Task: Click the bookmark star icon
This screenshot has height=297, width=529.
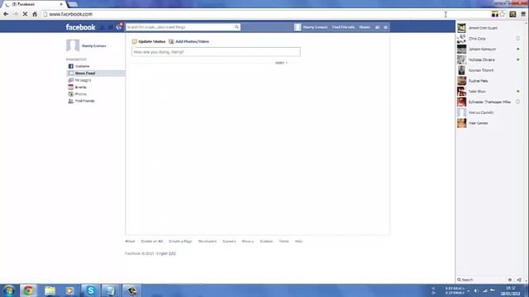Action: coord(503,14)
